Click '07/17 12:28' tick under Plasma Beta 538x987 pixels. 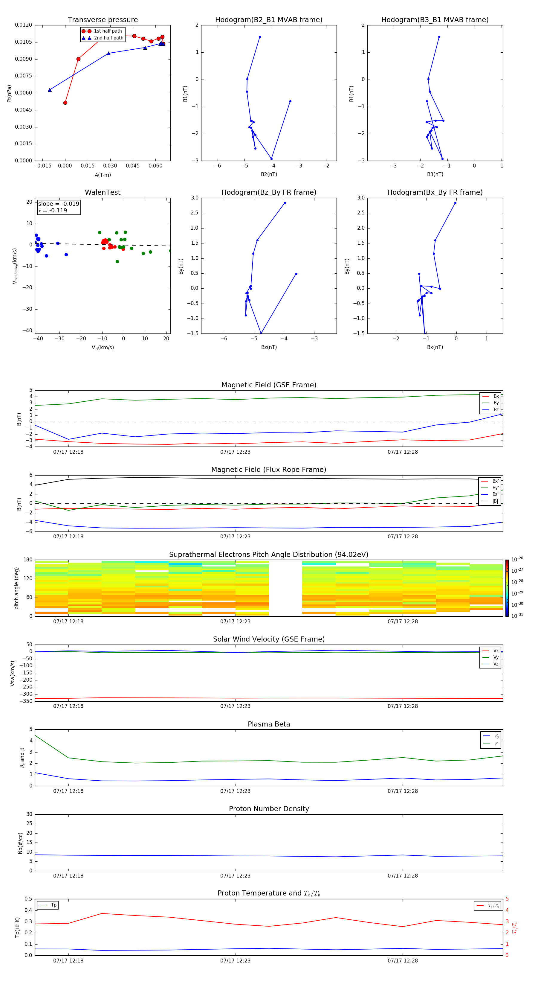pos(402,791)
